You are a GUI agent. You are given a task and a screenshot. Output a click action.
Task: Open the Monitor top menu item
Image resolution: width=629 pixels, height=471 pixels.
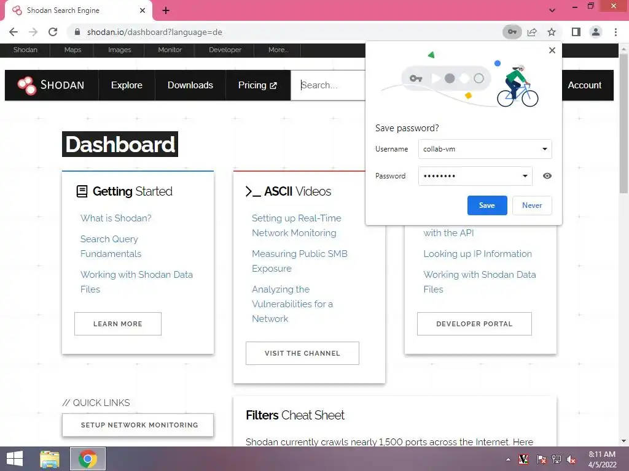pos(170,50)
